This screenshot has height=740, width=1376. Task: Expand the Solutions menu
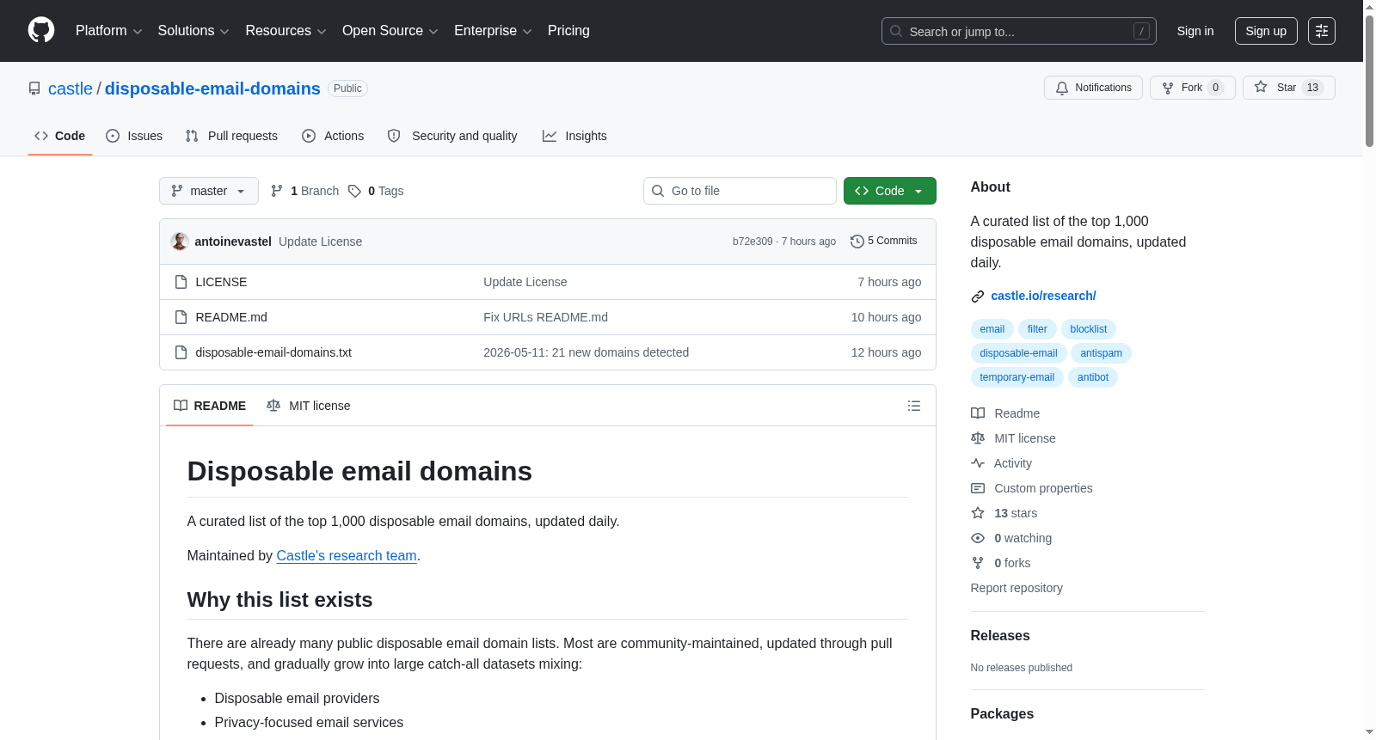[193, 31]
